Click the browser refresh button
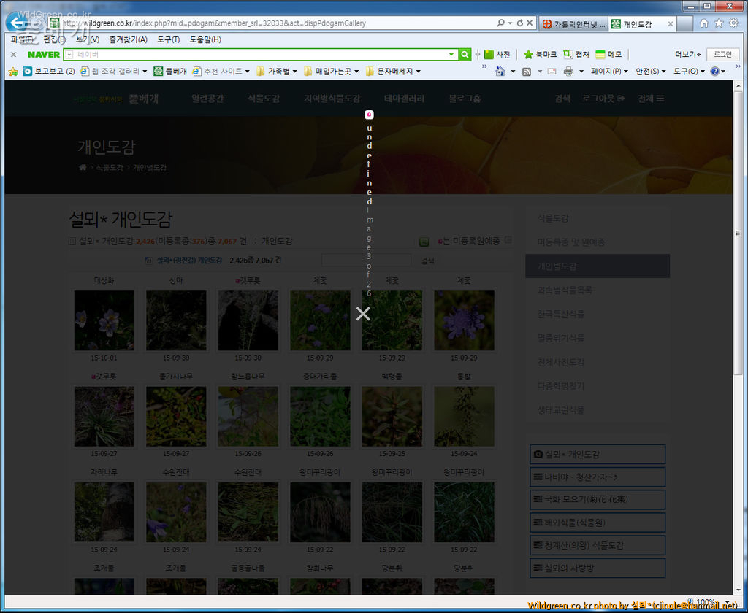The width and height of the screenshot is (748, 613). pyautogui.click(x=519, y=23)
